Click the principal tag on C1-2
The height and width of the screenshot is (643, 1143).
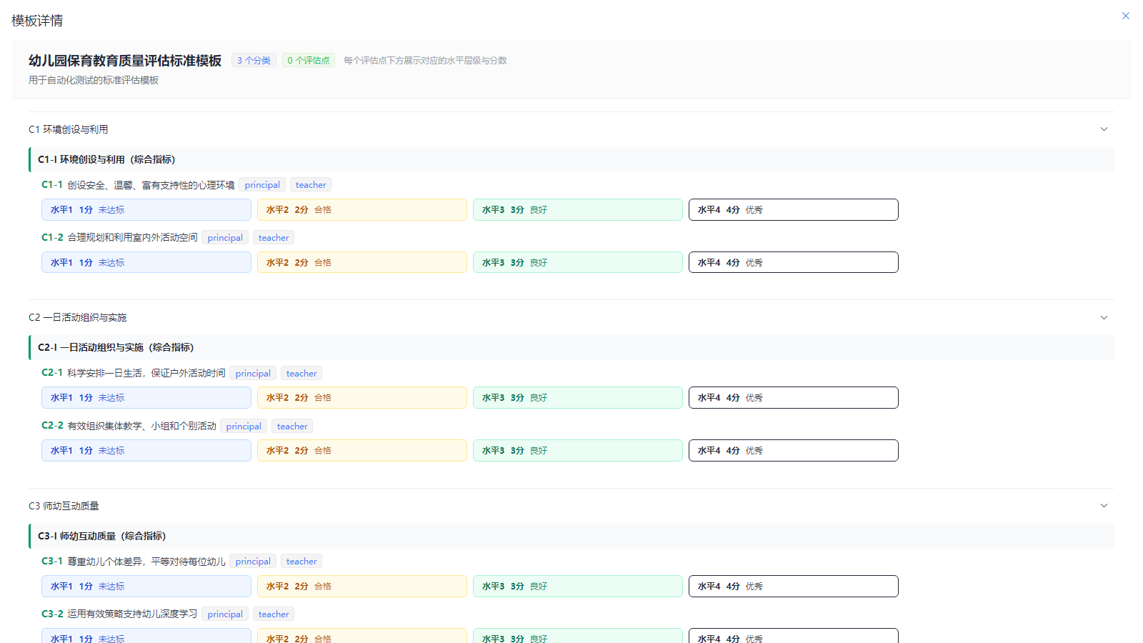pyautogui.click(x=225, y=238)
